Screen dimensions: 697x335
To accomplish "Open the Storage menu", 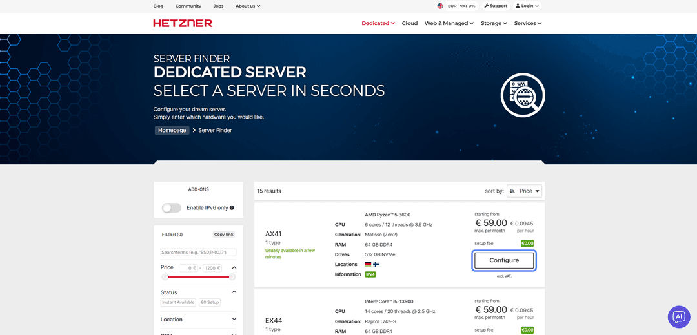I will point(494,23).
